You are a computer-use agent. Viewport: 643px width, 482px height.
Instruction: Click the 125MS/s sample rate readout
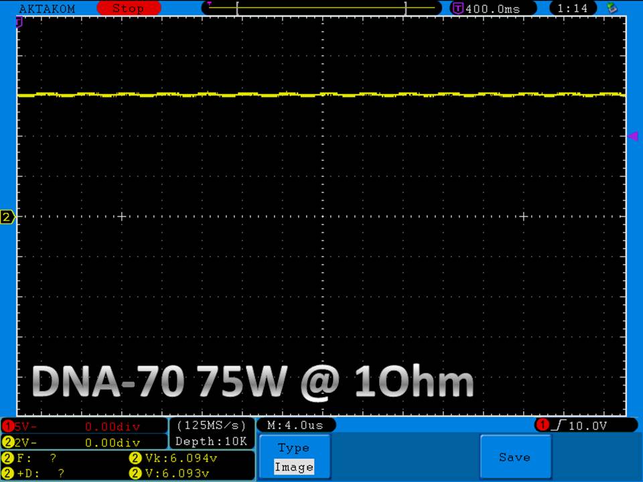point(212,425)
